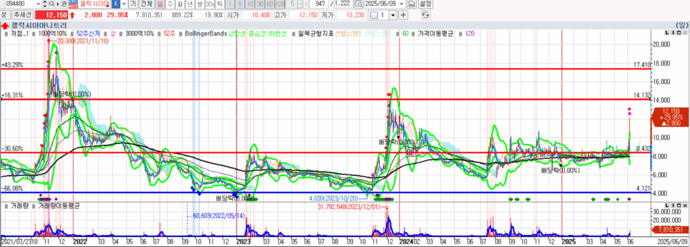The height and width of the screenshot is (247, 690).
Task: Toggle the weekly (주) period button
Action: tap(170, 4)
